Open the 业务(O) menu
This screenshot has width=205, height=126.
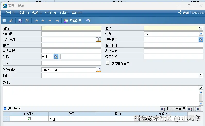pos(50,13)
